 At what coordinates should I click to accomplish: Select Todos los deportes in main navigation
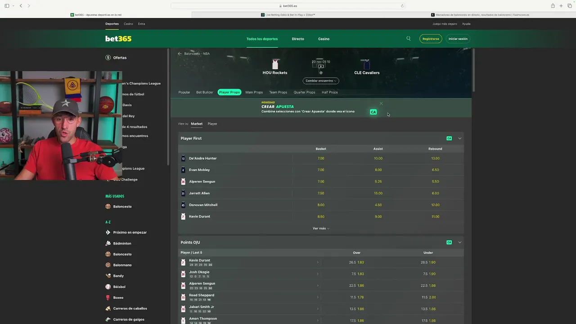pyautogui.click(x=262, y=39)
